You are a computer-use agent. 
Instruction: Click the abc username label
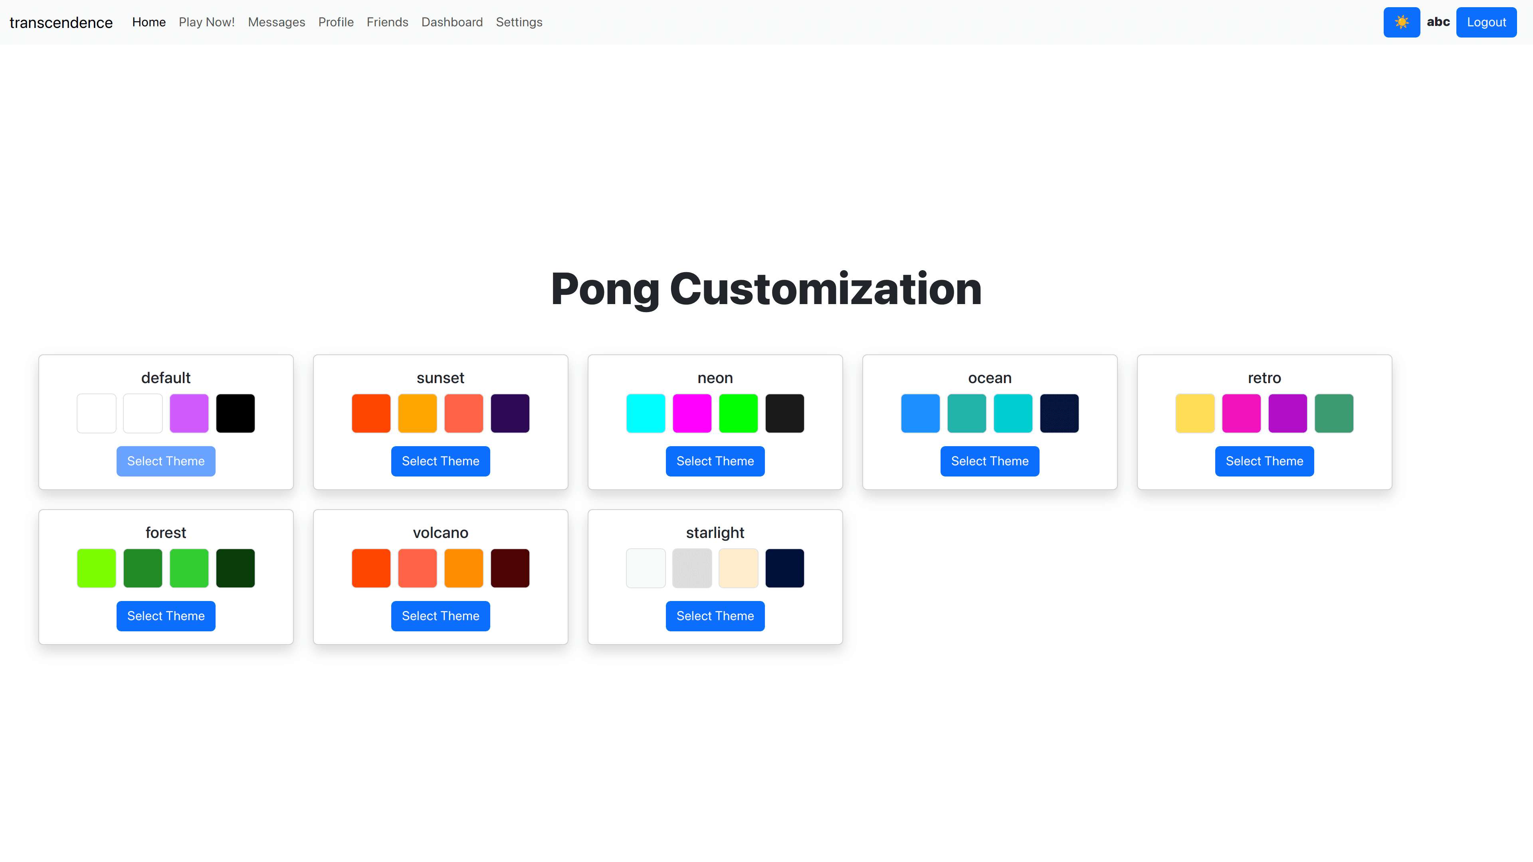(1438, 22)
